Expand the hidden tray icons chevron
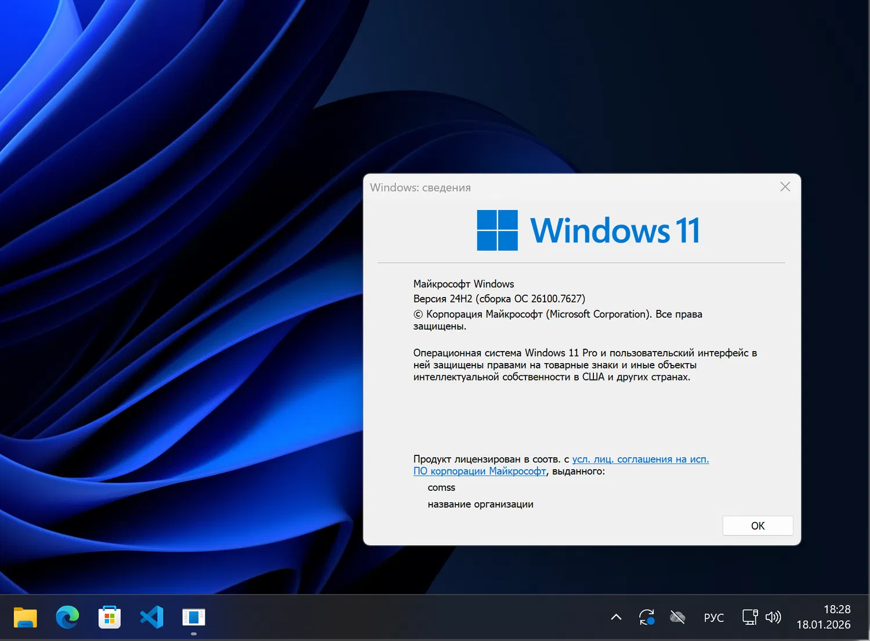Viewport: 870px width, 641px height. coord(616,617)
